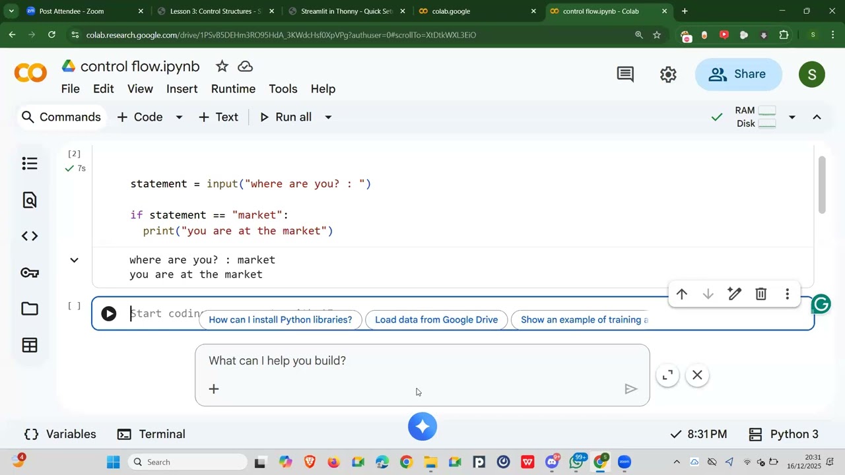845x475 pixels.
Task: Add a Code cell
Action: (140, 117)
